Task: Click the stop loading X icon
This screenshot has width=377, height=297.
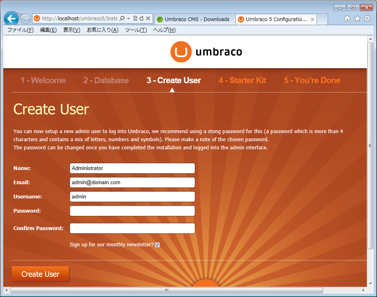Action: coord(148,19)
